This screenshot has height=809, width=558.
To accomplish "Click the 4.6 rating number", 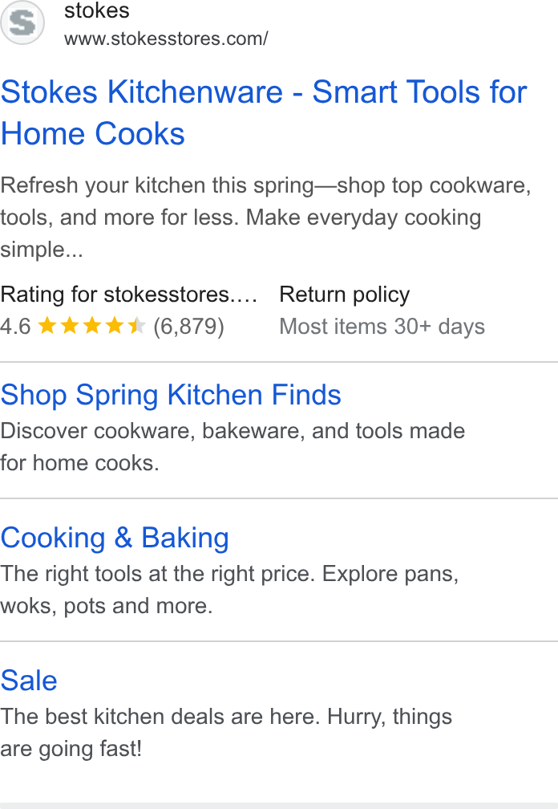I will click(15, 327).
